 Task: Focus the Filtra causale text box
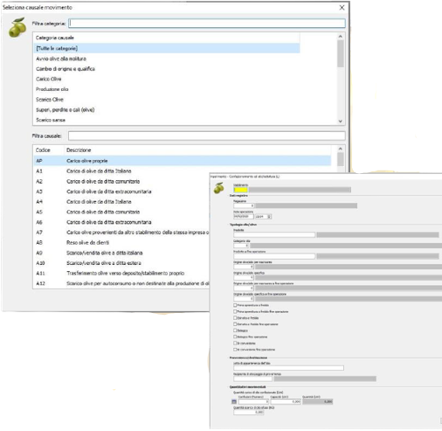point(207,136)
